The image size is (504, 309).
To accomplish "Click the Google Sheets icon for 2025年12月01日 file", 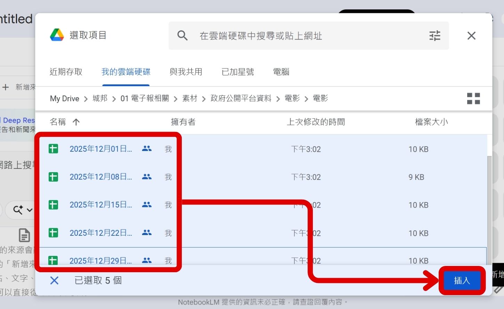I will pos(53,149).
